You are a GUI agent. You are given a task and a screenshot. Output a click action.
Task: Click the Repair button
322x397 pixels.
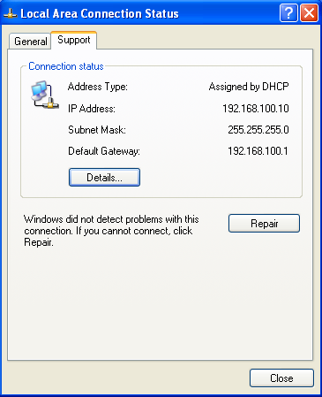tap(264, 224)
